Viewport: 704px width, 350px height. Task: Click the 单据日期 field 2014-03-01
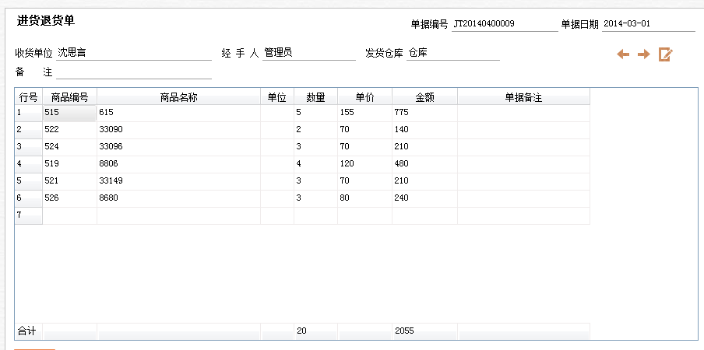click(x=649, y=24)
